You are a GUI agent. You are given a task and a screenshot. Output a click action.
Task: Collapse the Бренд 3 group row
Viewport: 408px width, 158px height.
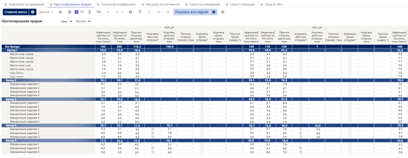(48, 99)
